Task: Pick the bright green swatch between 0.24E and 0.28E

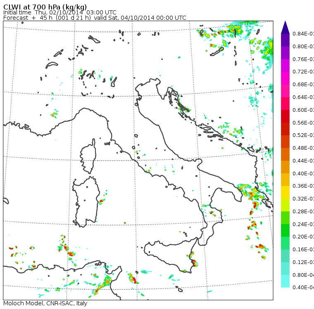Action: point(285,218)
